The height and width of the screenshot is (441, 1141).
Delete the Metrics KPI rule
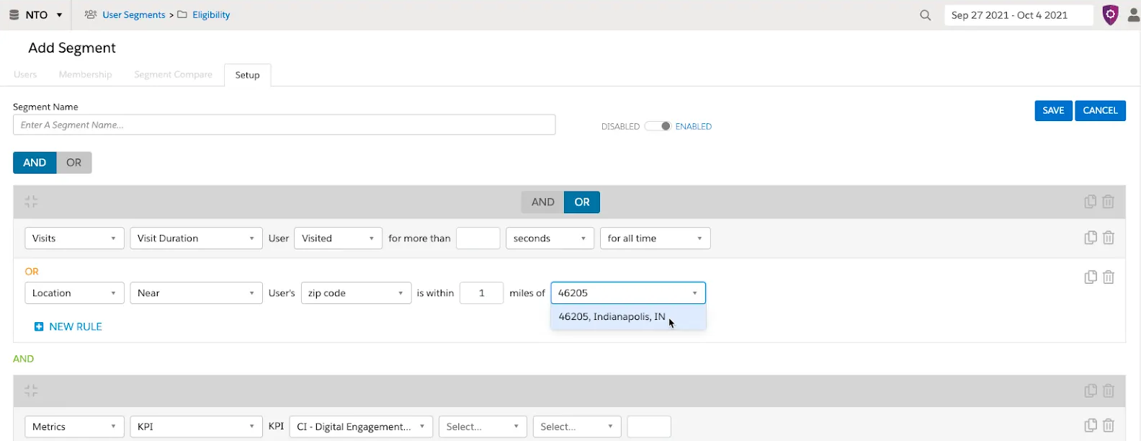click(1109, 425)
